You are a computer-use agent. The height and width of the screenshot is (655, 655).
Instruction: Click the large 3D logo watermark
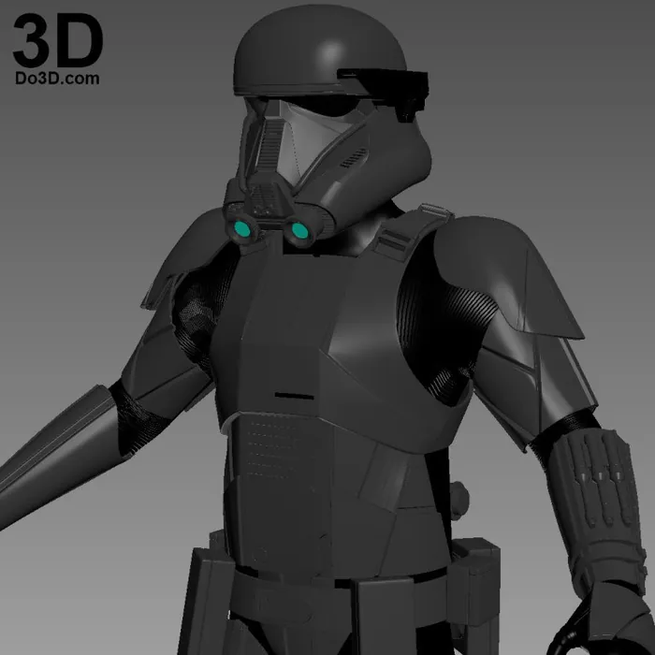coord(57,36)
